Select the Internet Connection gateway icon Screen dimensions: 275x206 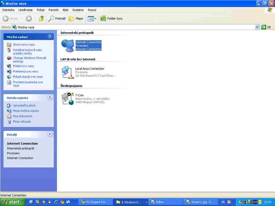coord(67,46)
